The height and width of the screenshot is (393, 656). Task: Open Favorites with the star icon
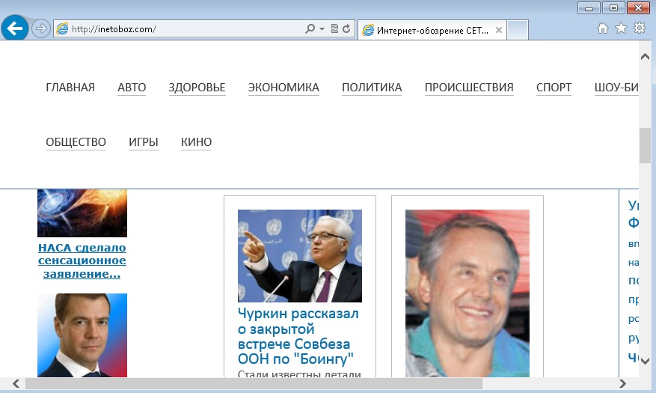click(621, 28)
